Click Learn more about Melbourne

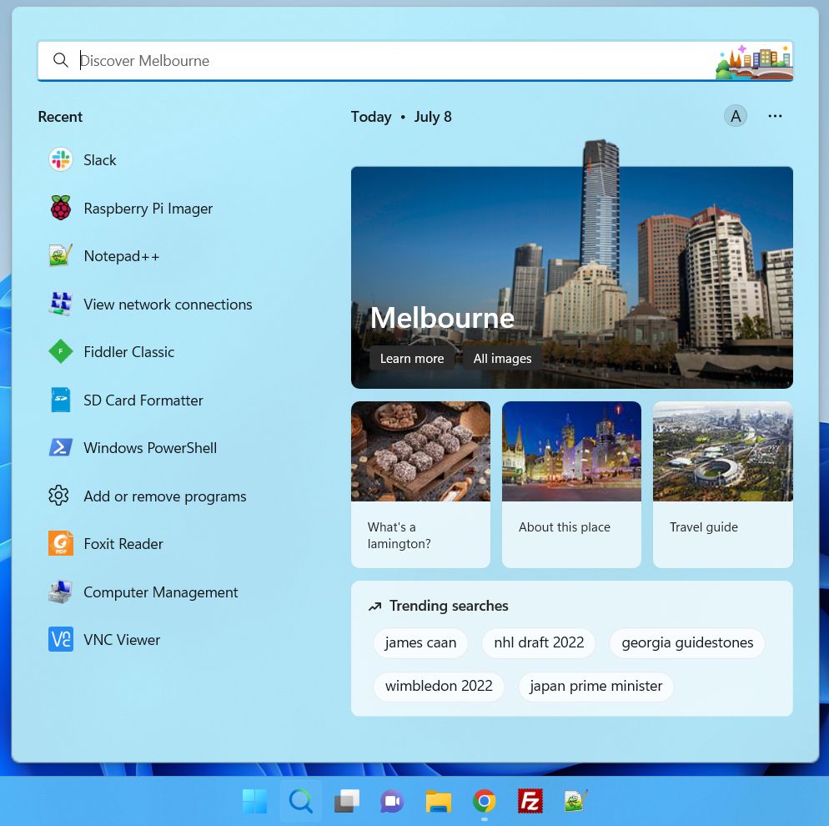pos(411,358)
